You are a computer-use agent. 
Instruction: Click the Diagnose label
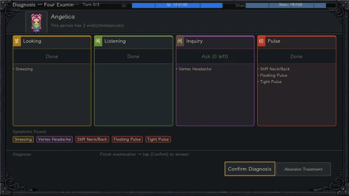pos(22,154)
